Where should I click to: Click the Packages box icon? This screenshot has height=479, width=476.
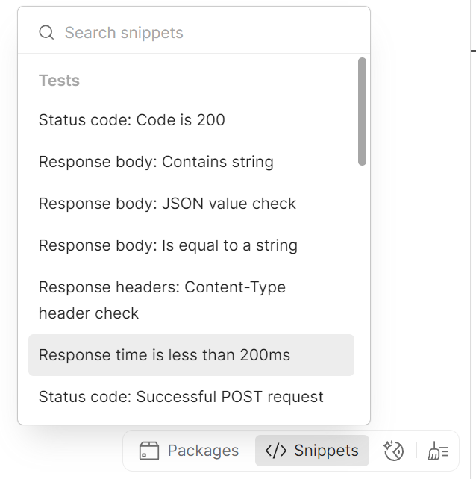[x=149, y=451]
